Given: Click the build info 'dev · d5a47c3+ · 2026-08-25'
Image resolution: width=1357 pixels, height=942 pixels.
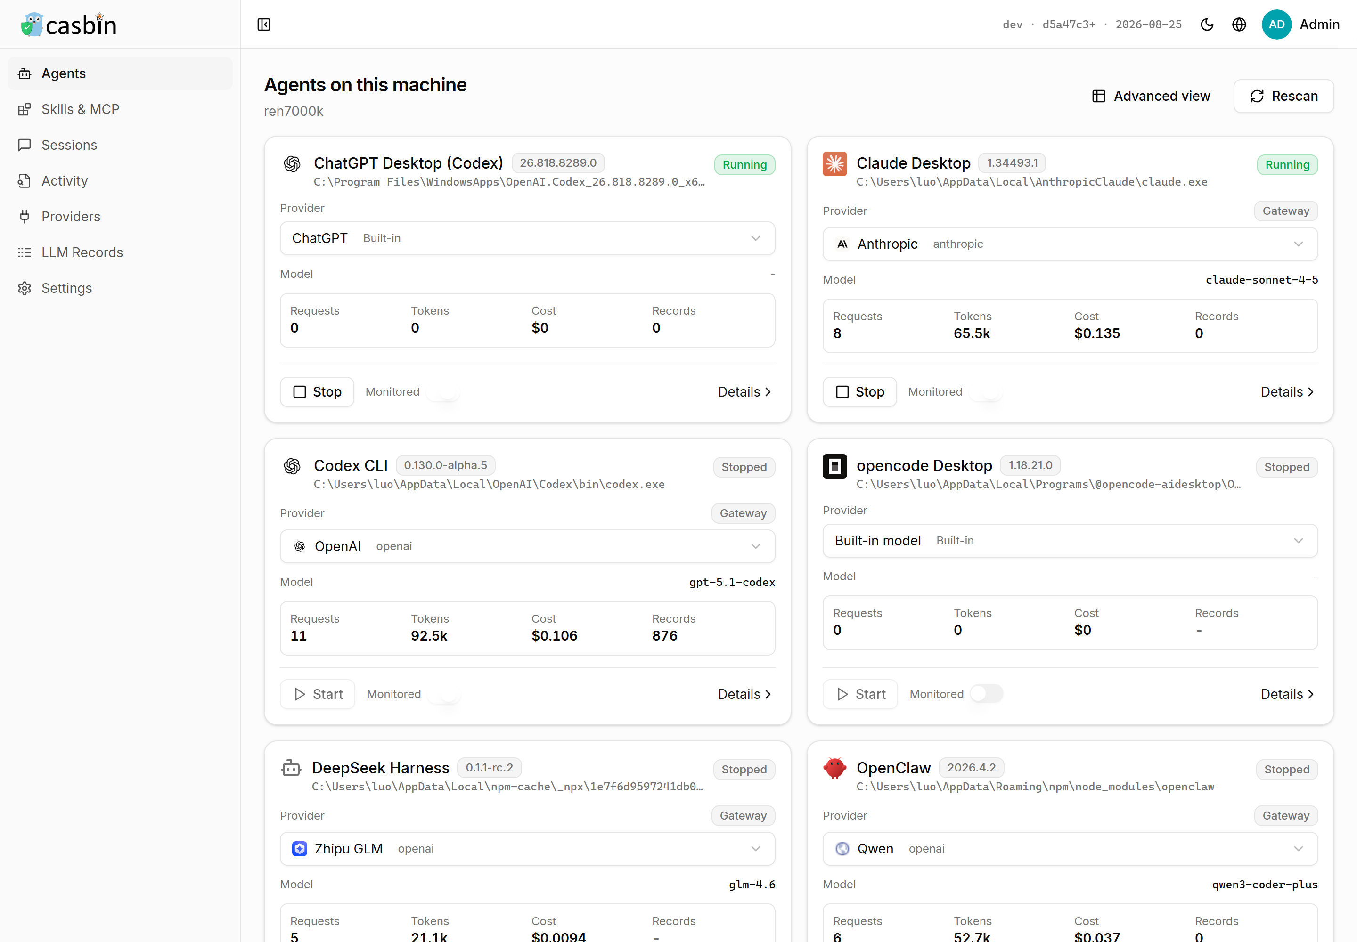Looking at the screenshot, I should tap(1092, 25).
